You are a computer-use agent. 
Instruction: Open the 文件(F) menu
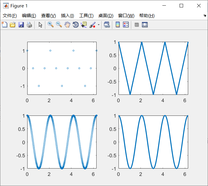(x=10, y=16)
